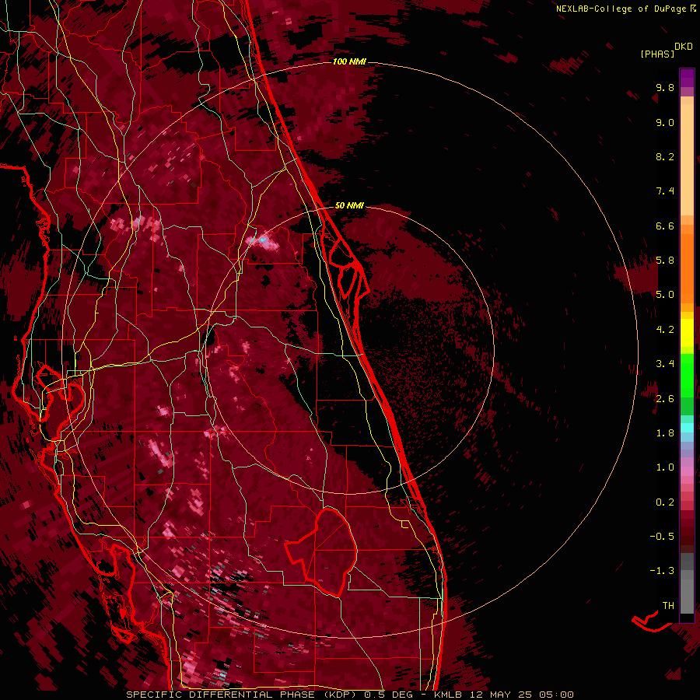Click the 6.6 value on the scale

pyautogui.click(x=665, y=226)
